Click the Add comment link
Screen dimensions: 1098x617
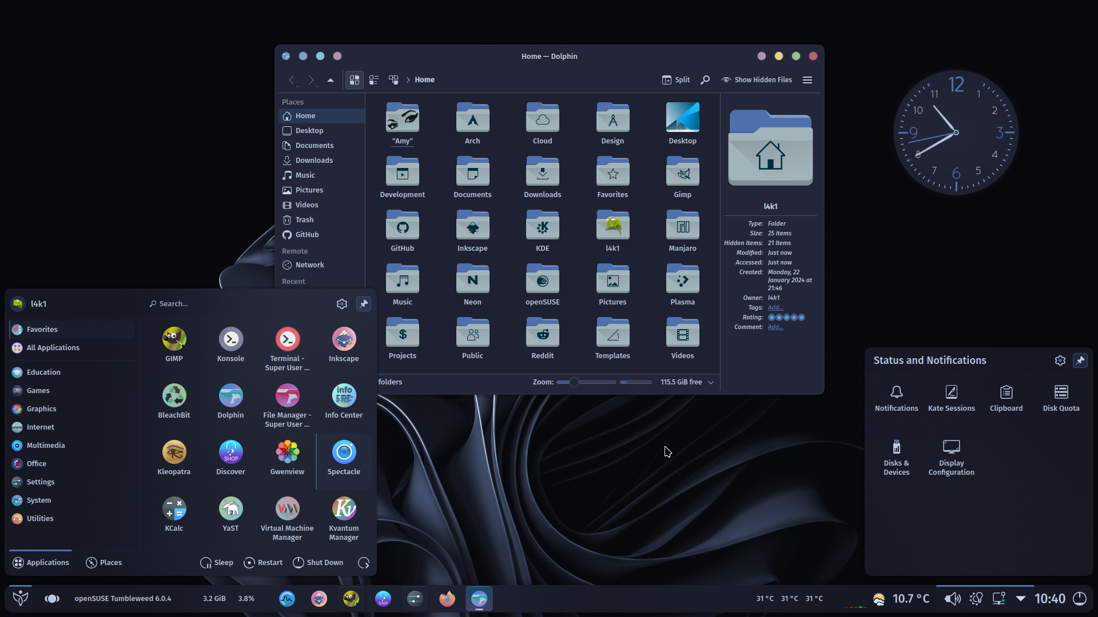(x=775, y=327)
